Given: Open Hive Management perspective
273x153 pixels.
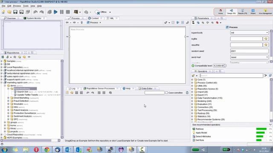Looking at the screenshot, I should (x=265, y=11).
